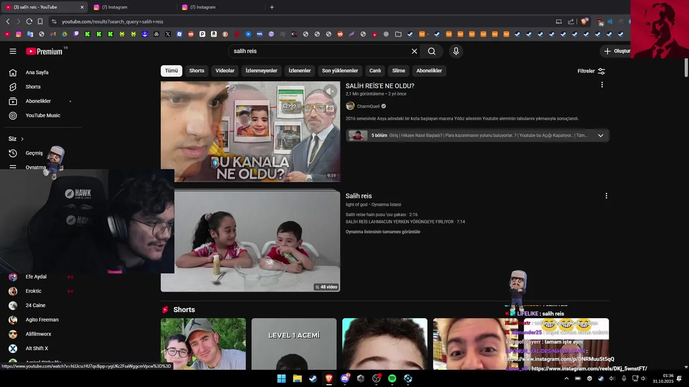
Task: Open more options for 'SALİH REİS'E NE OLDU?'
Action: (x=602, y=85)
